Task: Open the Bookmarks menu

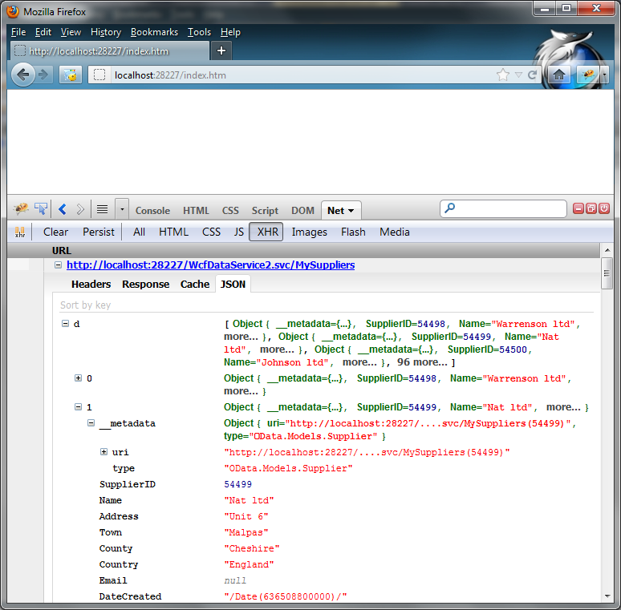Action: pyautogui.click(x=155, y=32)
